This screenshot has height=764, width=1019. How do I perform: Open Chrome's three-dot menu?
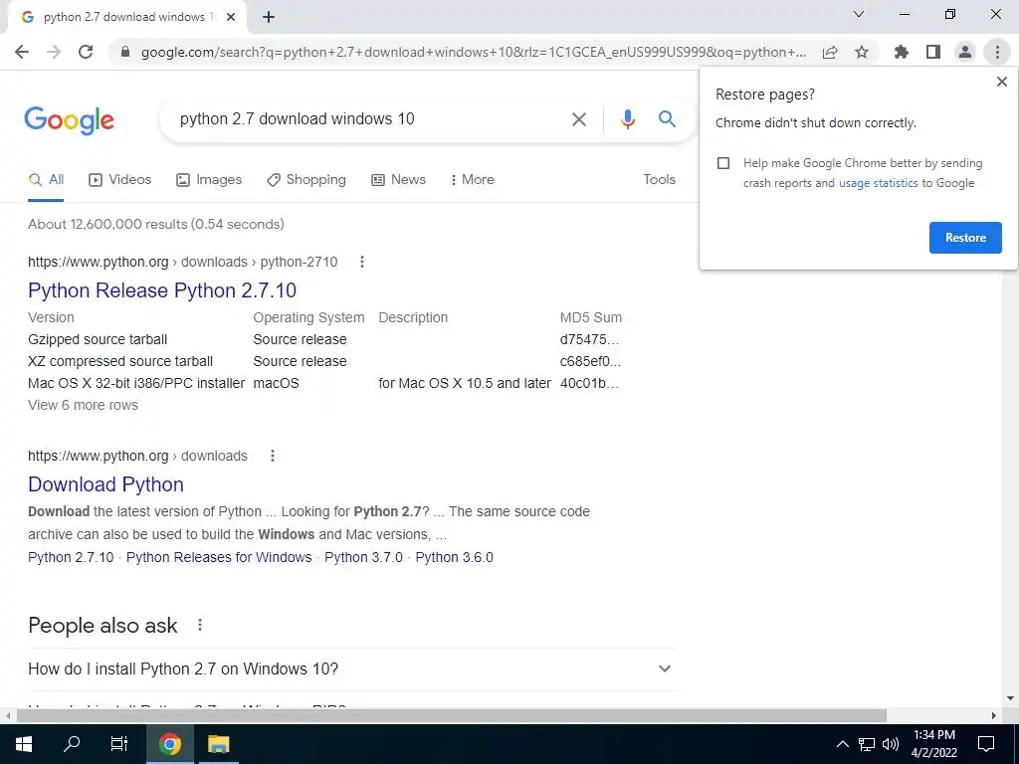point(997,52)
